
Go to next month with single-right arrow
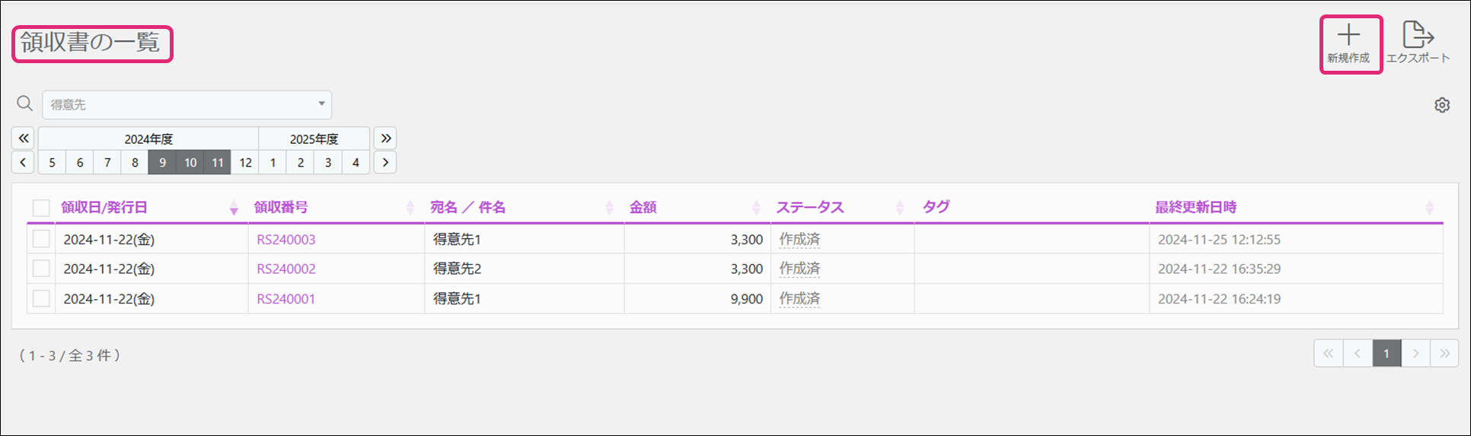[385, 162]
